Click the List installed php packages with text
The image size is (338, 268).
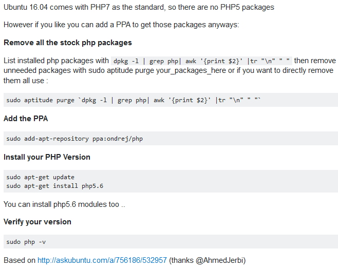pyautogui.click(x=56, y=61)
